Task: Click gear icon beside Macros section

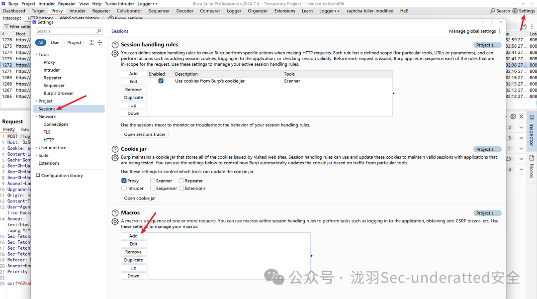Action: click(x=115, y=221)
